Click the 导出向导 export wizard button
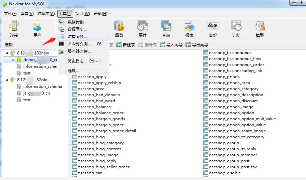The height and width of the screenshot is (180, 306). coord(197,45)
